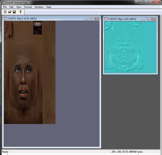Open the Window menu
162x155 pixels.
(39, 7)
